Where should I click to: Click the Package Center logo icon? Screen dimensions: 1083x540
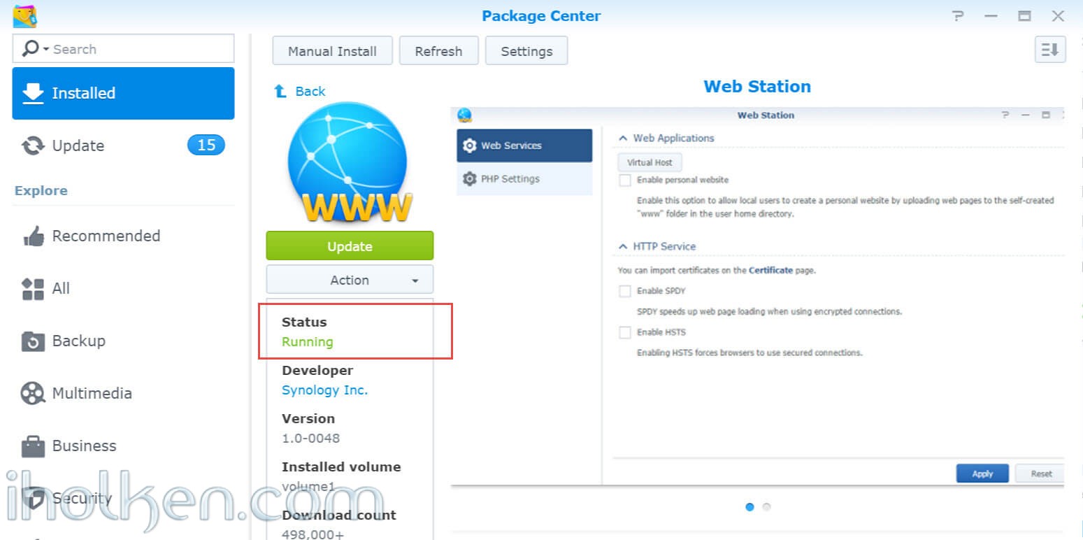pyautogui.click(x=25, y=15)
